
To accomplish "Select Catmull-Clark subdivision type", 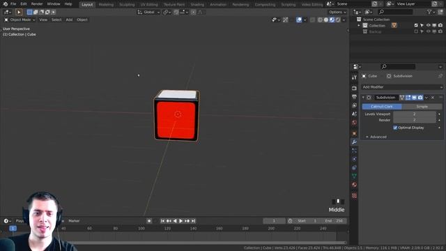I will click(382, 107).
